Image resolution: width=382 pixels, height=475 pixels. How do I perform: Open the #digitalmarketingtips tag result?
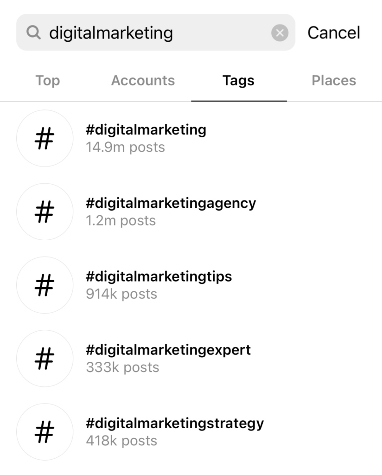click(x=191, y=285)
